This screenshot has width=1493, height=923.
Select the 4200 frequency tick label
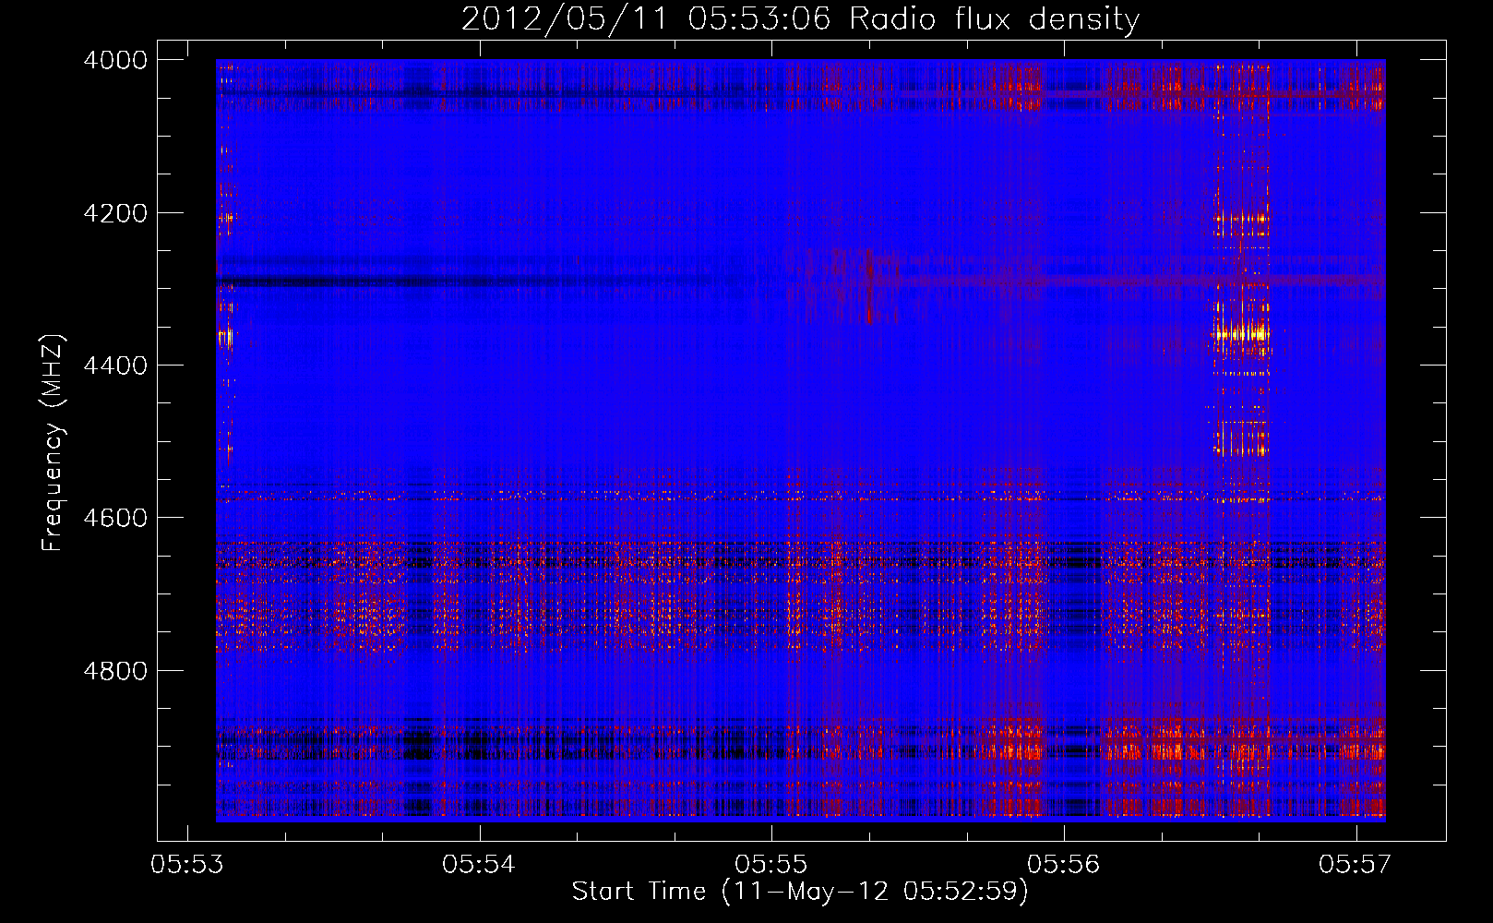(115, 213)
